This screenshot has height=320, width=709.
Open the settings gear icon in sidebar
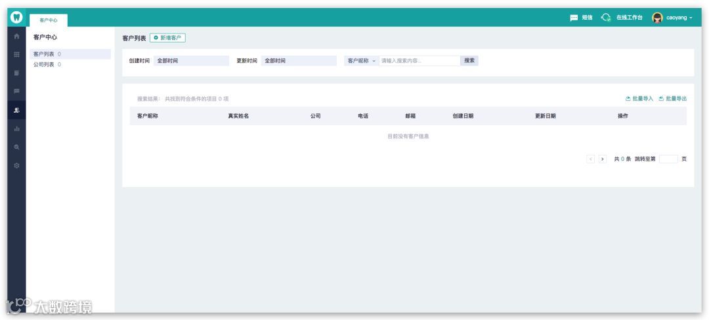click(x=16, y=166)
